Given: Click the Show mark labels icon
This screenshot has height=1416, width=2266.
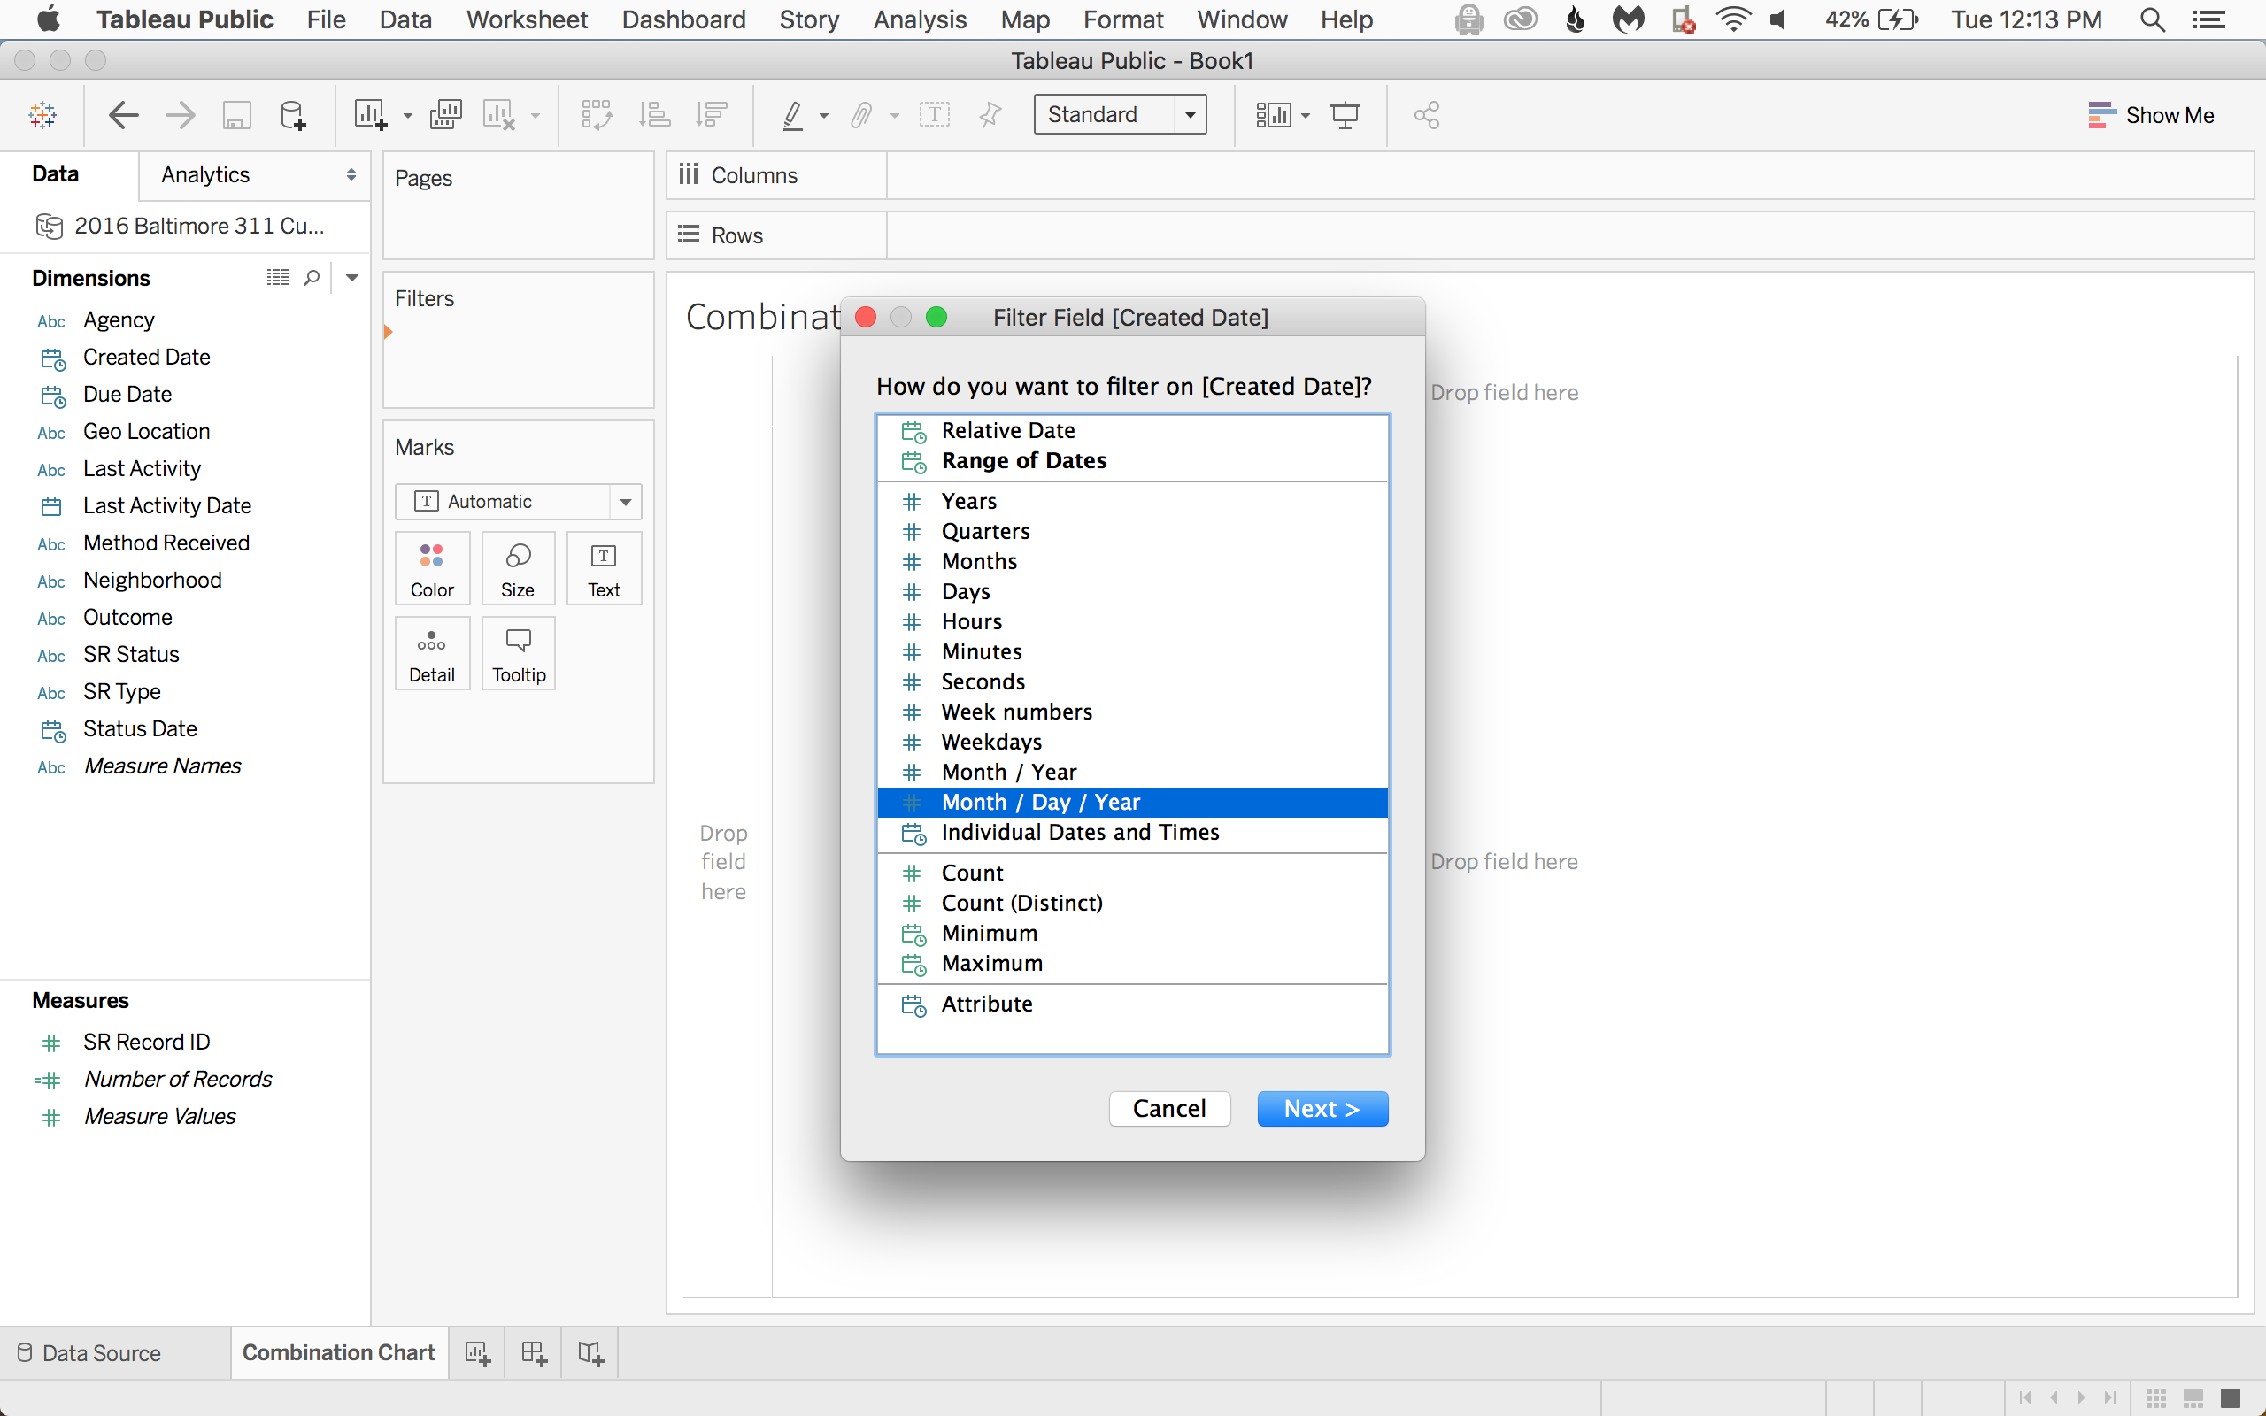Looking at the screenshot, I should (935, 115).
